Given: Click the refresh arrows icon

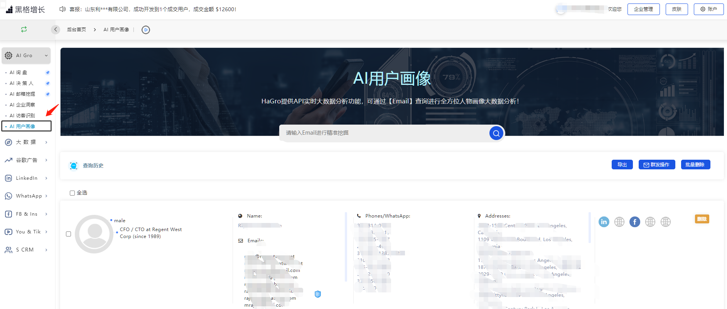Looking at the screenshot, I should coord(24,29).
